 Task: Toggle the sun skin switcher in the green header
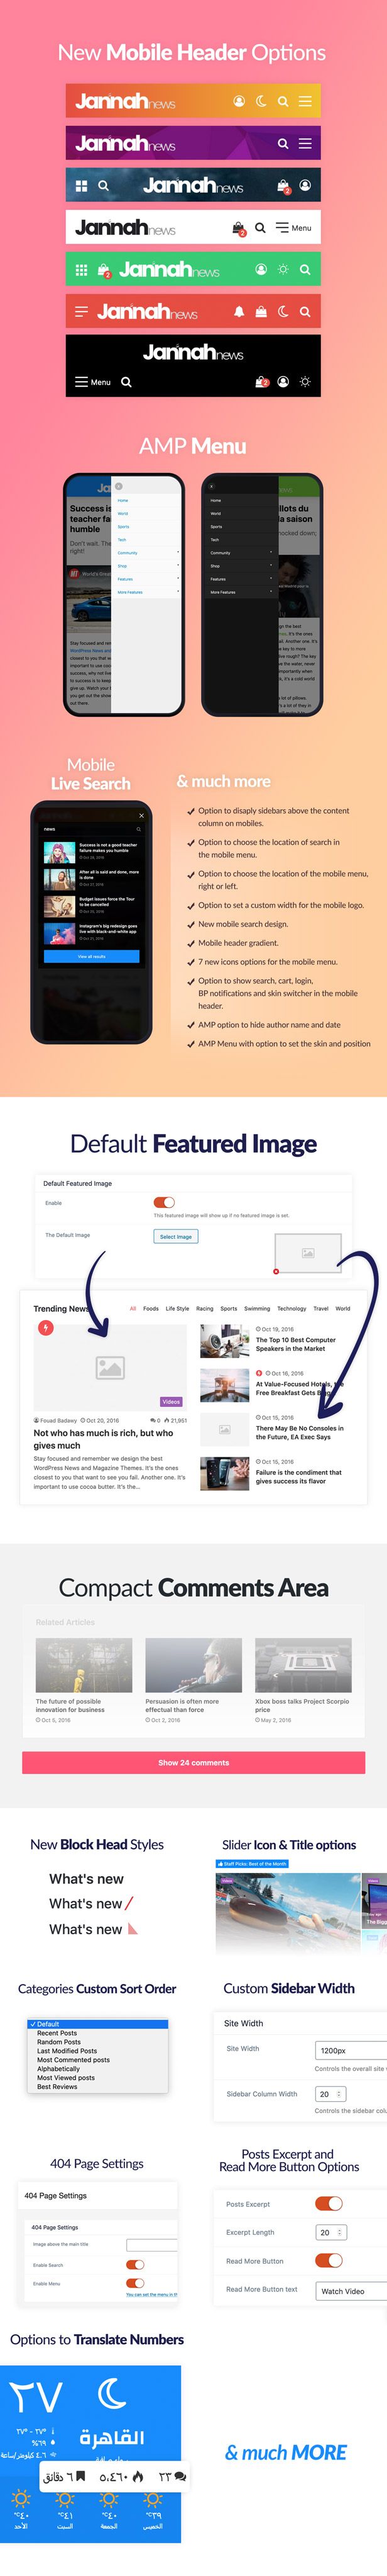tap(283, 269)
